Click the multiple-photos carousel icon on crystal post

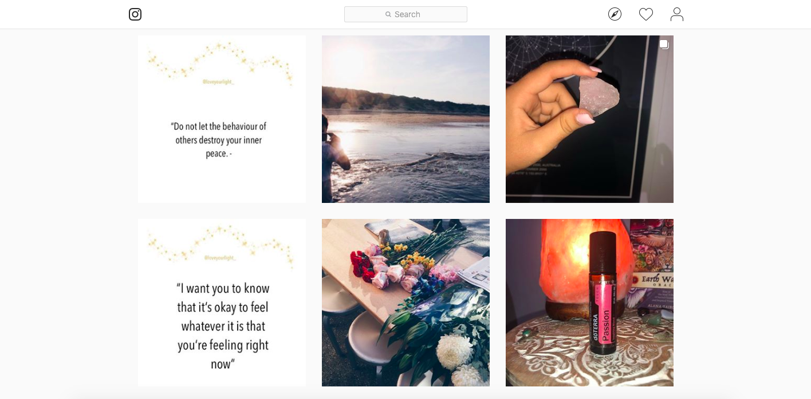coord(664,45)
